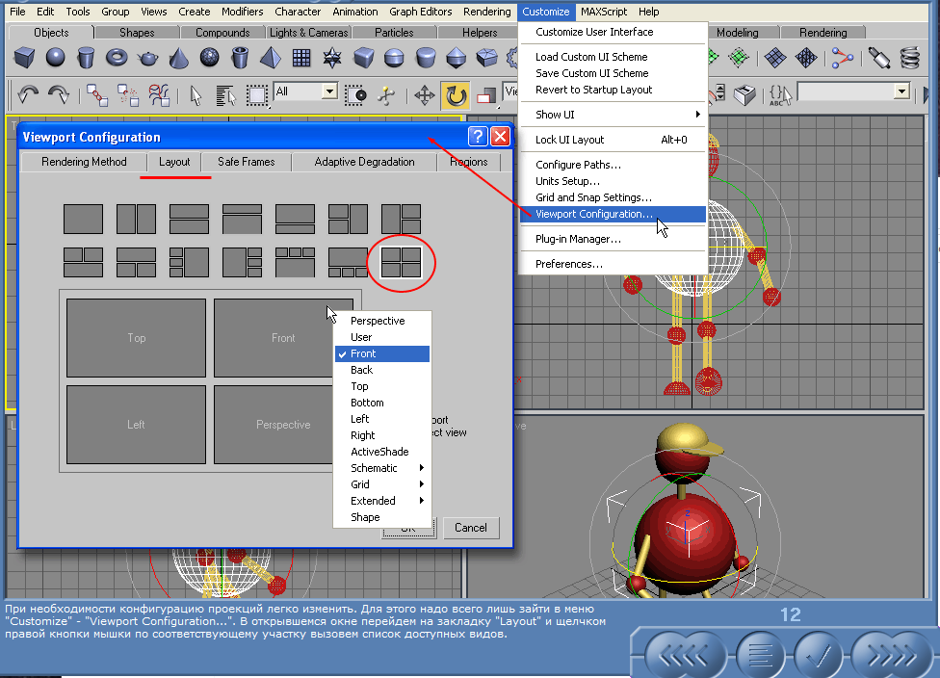Click the three-node linked spheres icon

click(x=843, y=58)
